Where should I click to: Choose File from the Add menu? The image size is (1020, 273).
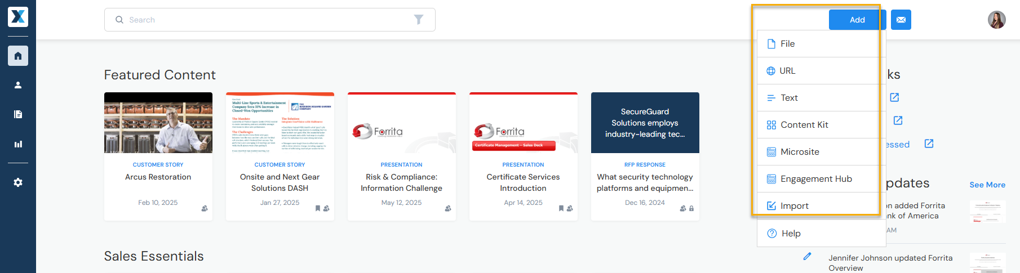click(x=821, y=44)
